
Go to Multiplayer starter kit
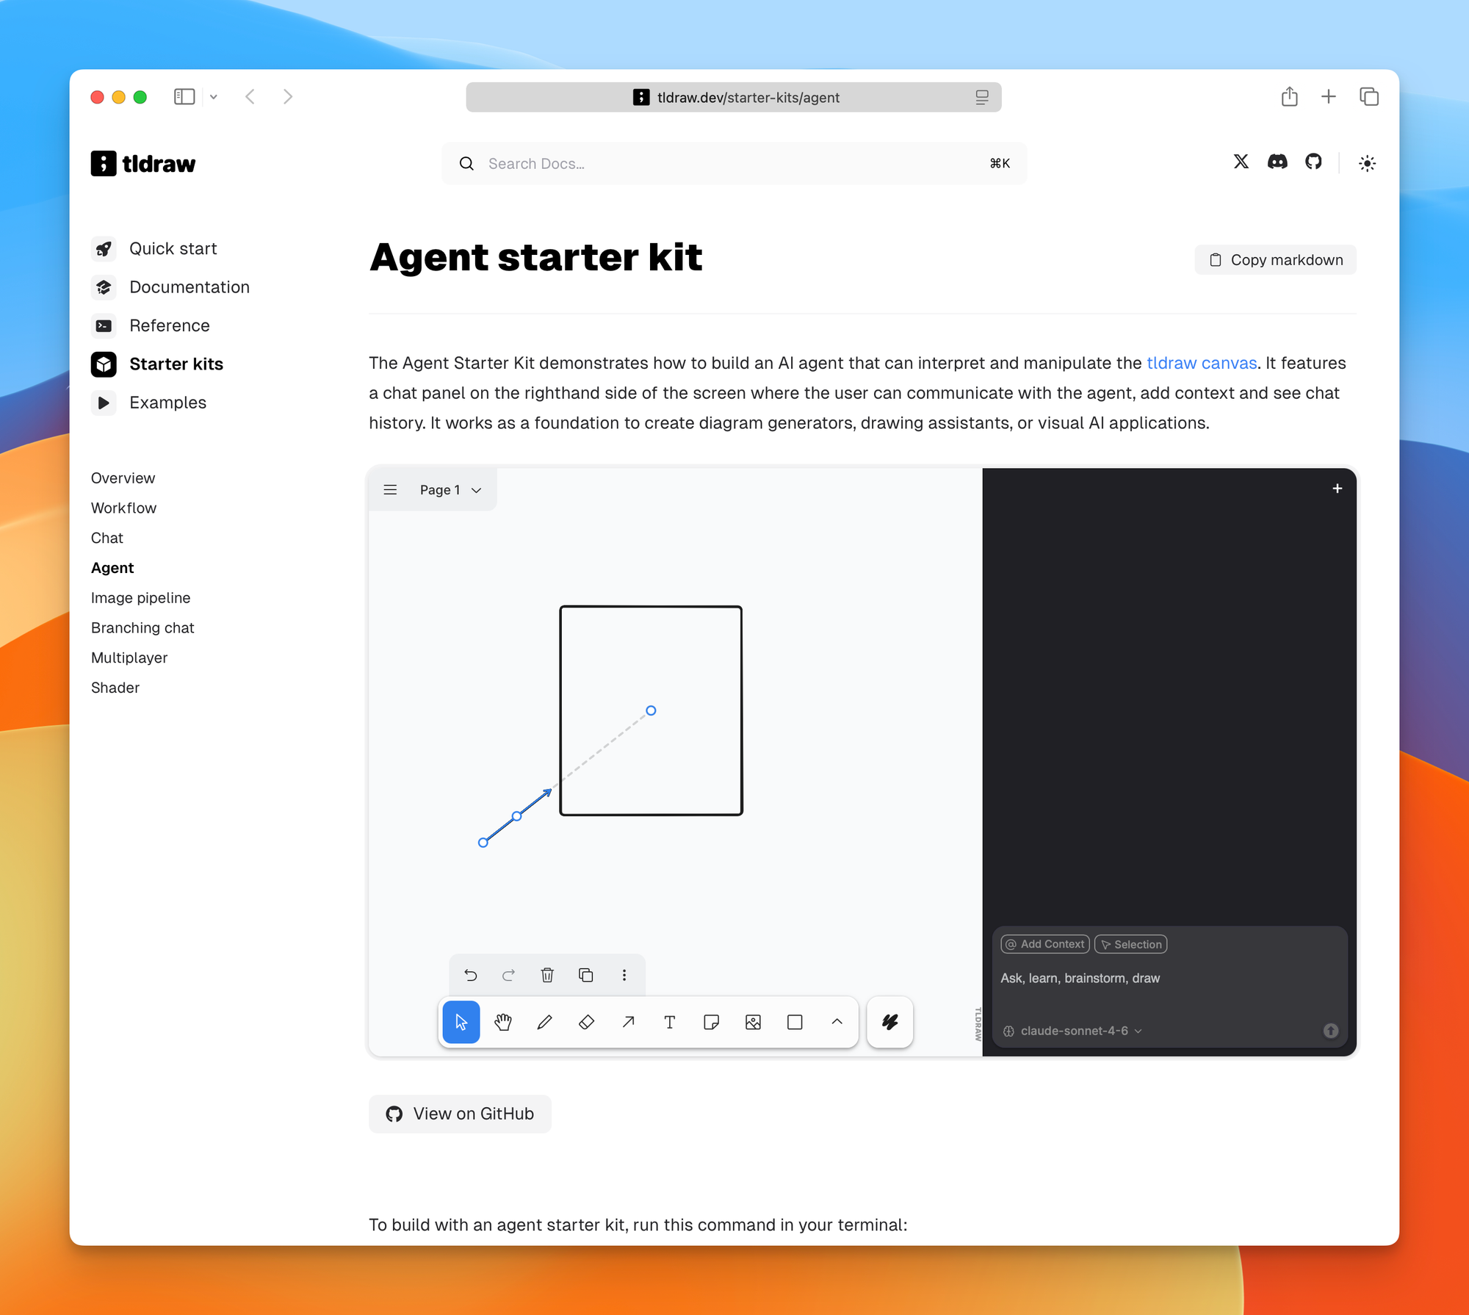129,658
